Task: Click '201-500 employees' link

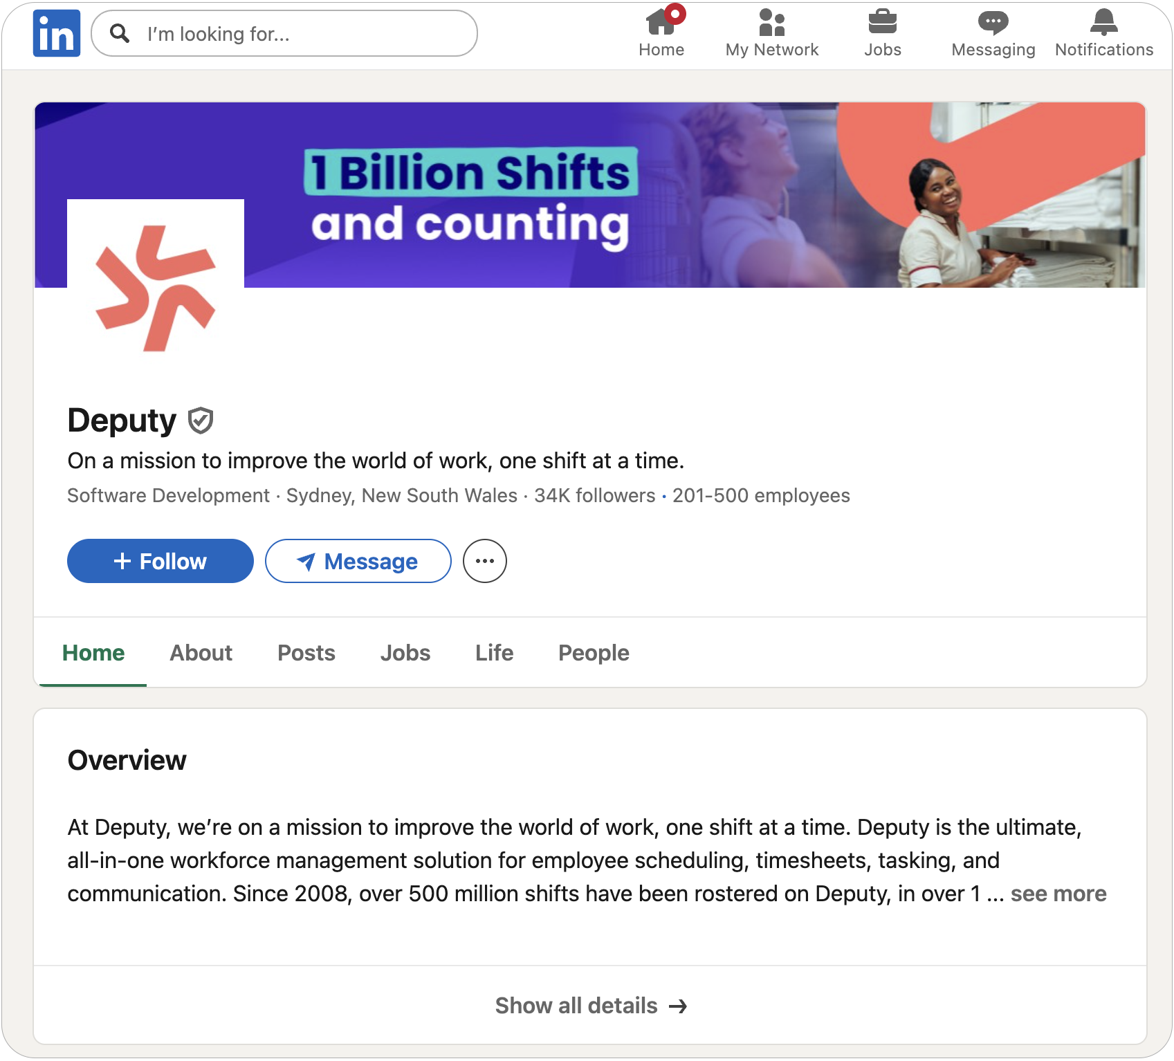Action: coord(761,496)
